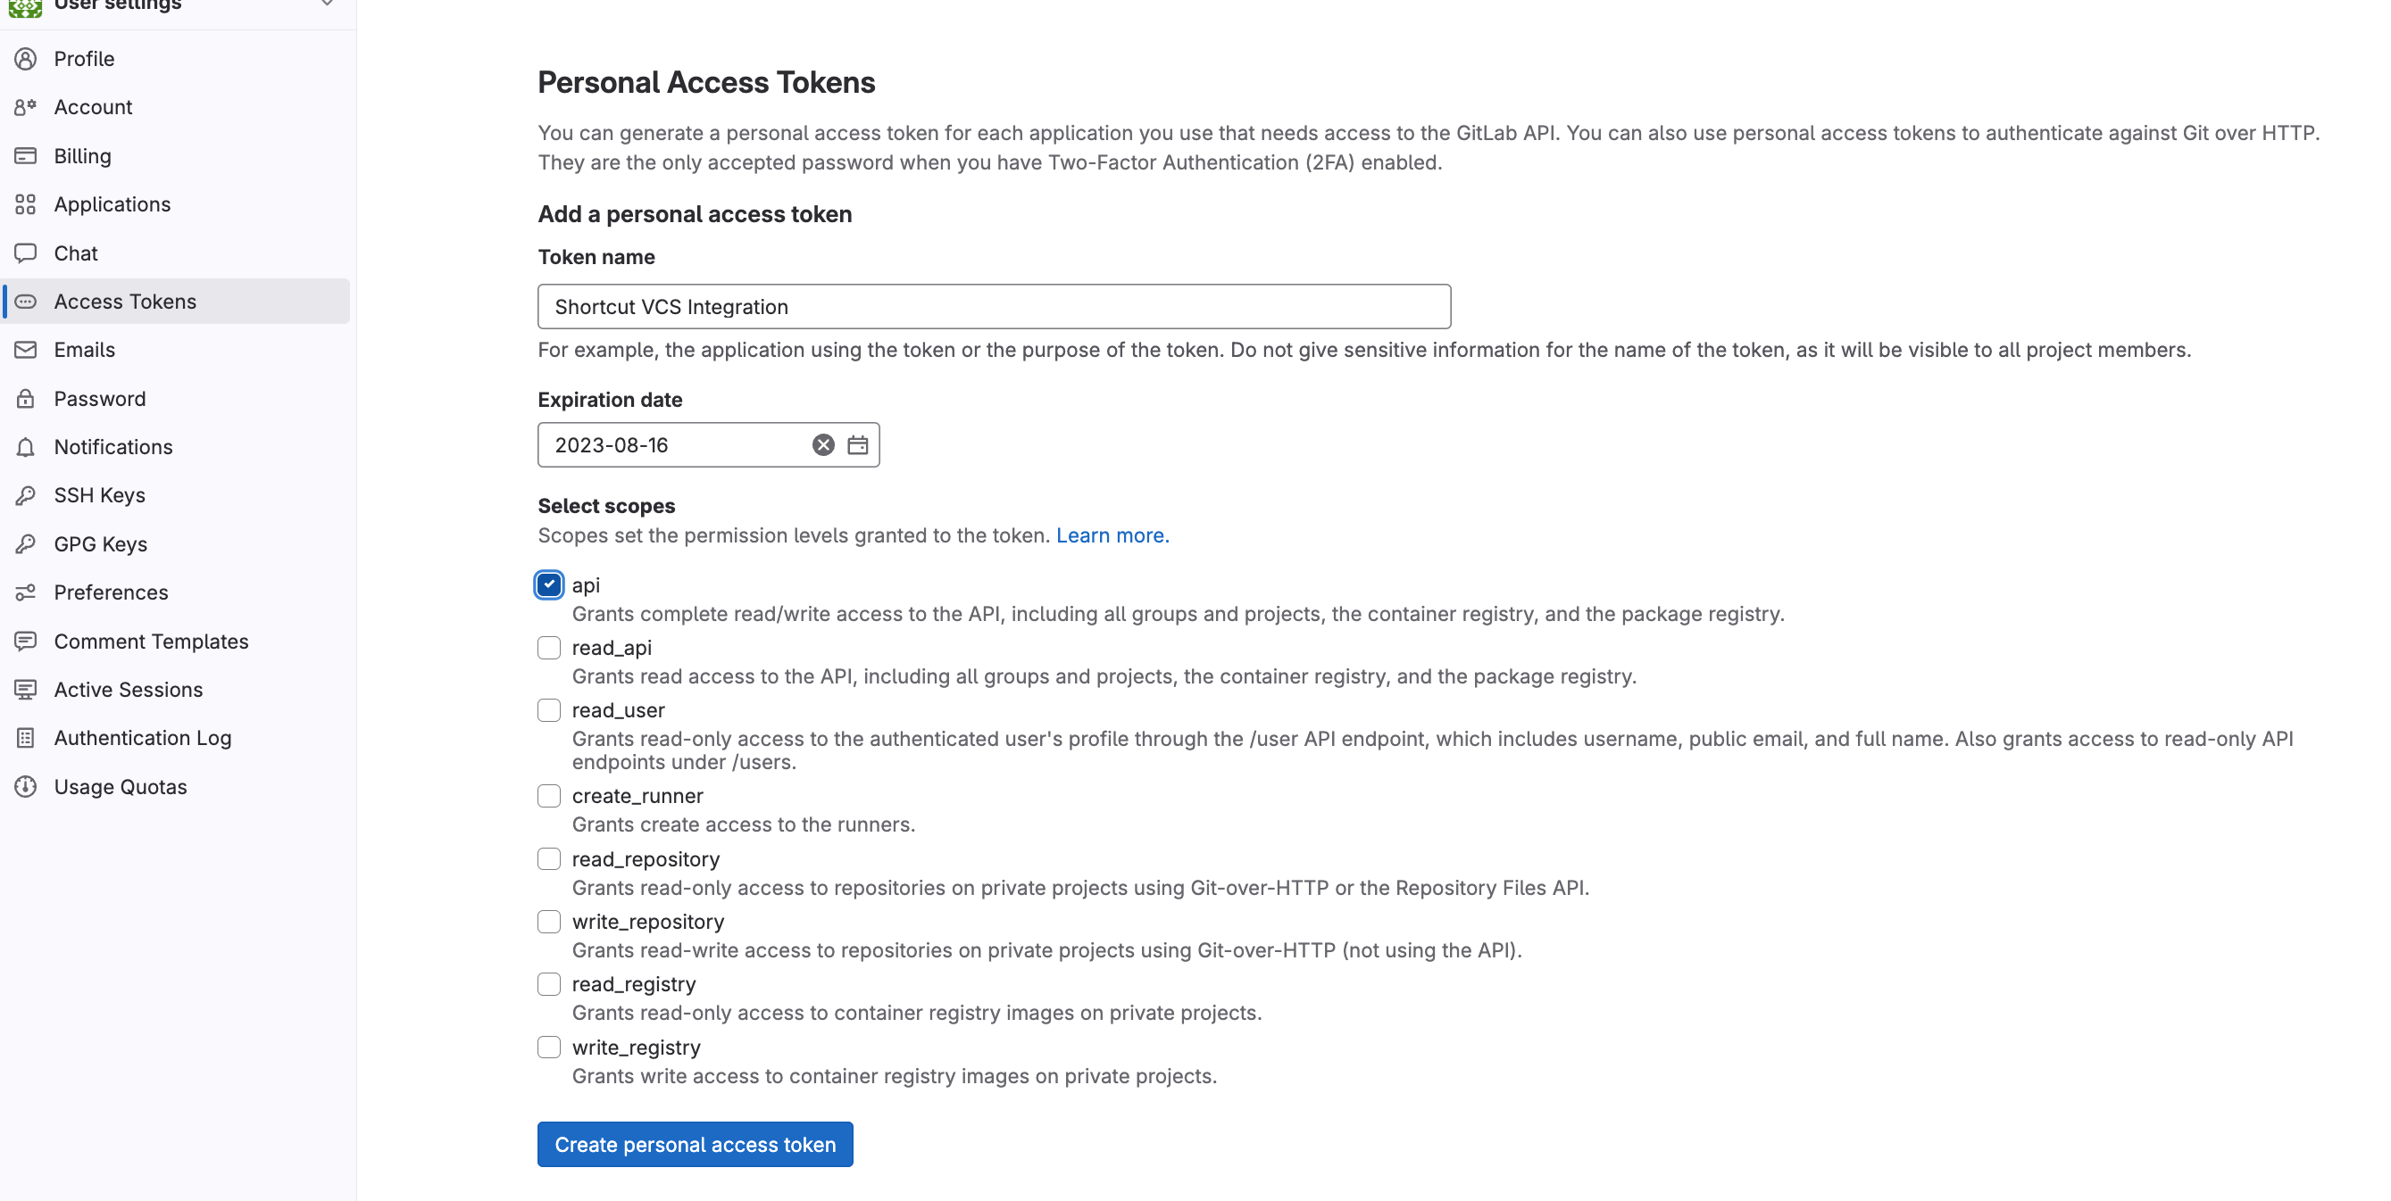Click the Billing credit card icon

pos(26,156)
